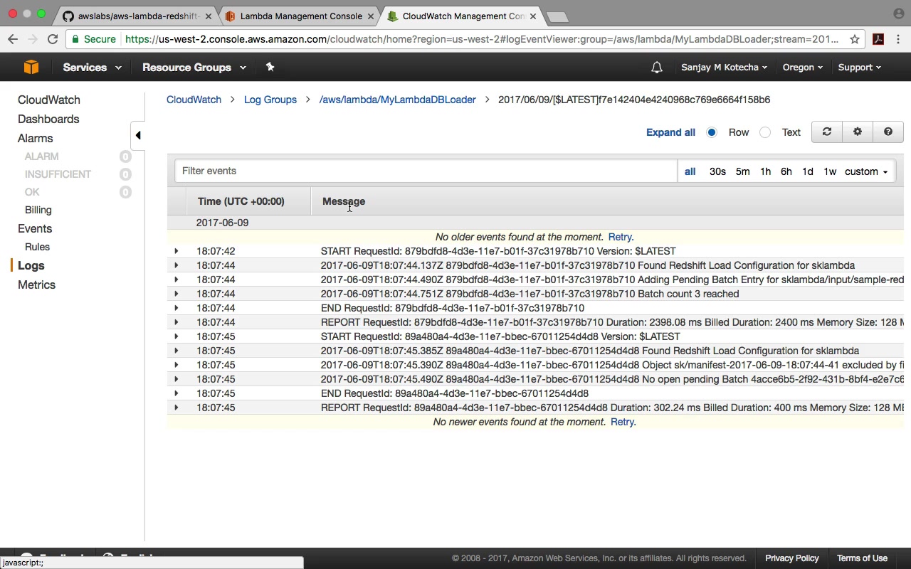The height and width of the screenshot is (569, 911).
Task: Click the AWS cube home icon
Action: tap(31, 67)
